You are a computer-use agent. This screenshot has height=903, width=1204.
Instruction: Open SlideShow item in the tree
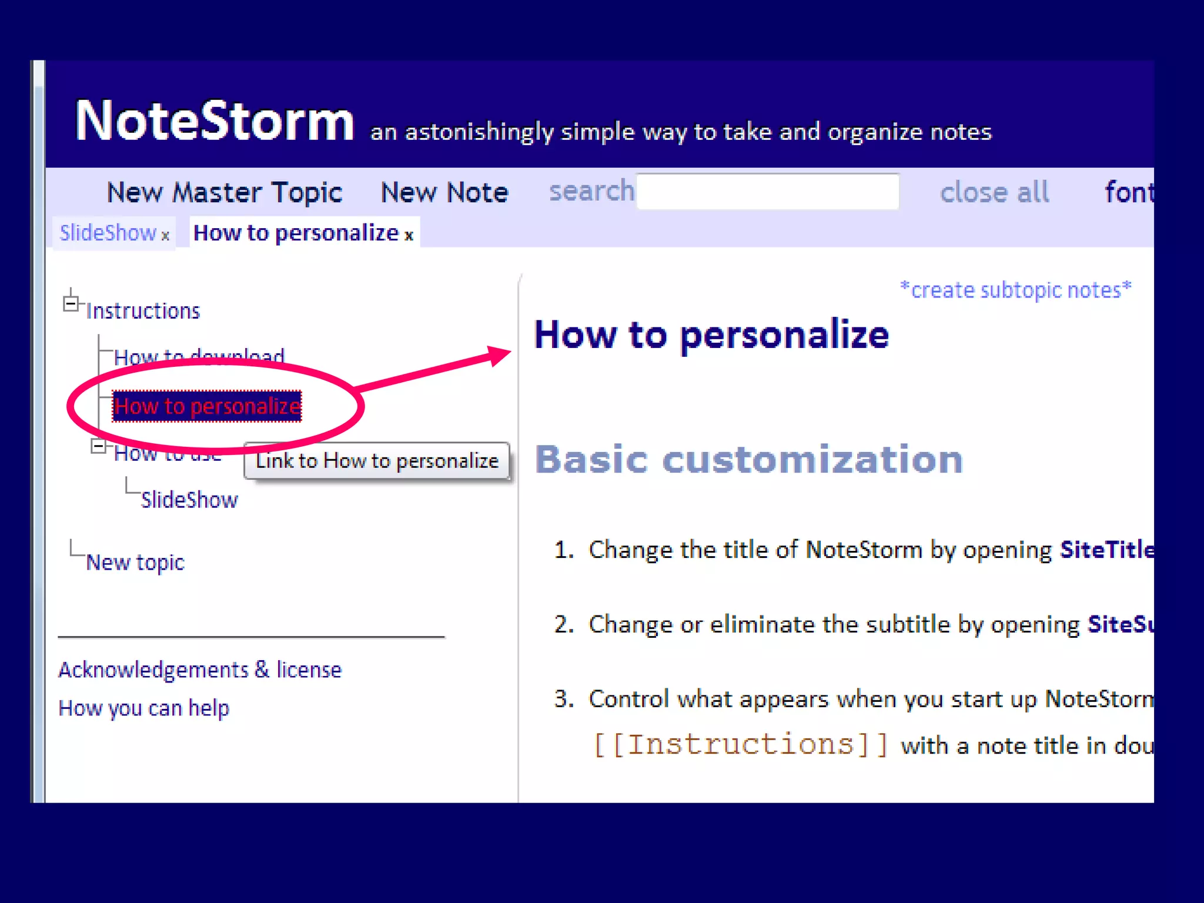click(189, 500)
